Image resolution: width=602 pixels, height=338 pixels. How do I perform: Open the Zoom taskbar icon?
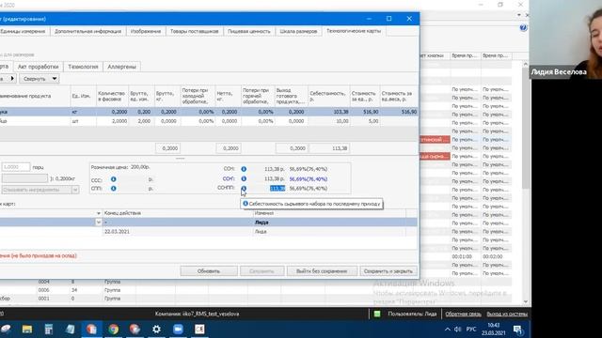click(x=178, y=330)
